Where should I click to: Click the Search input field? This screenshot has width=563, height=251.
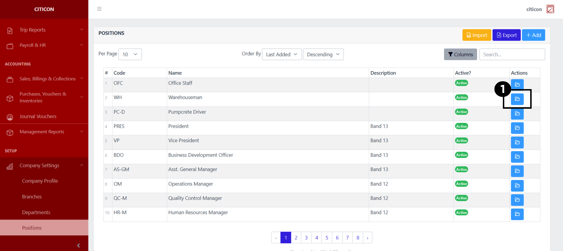pos(512,54)
